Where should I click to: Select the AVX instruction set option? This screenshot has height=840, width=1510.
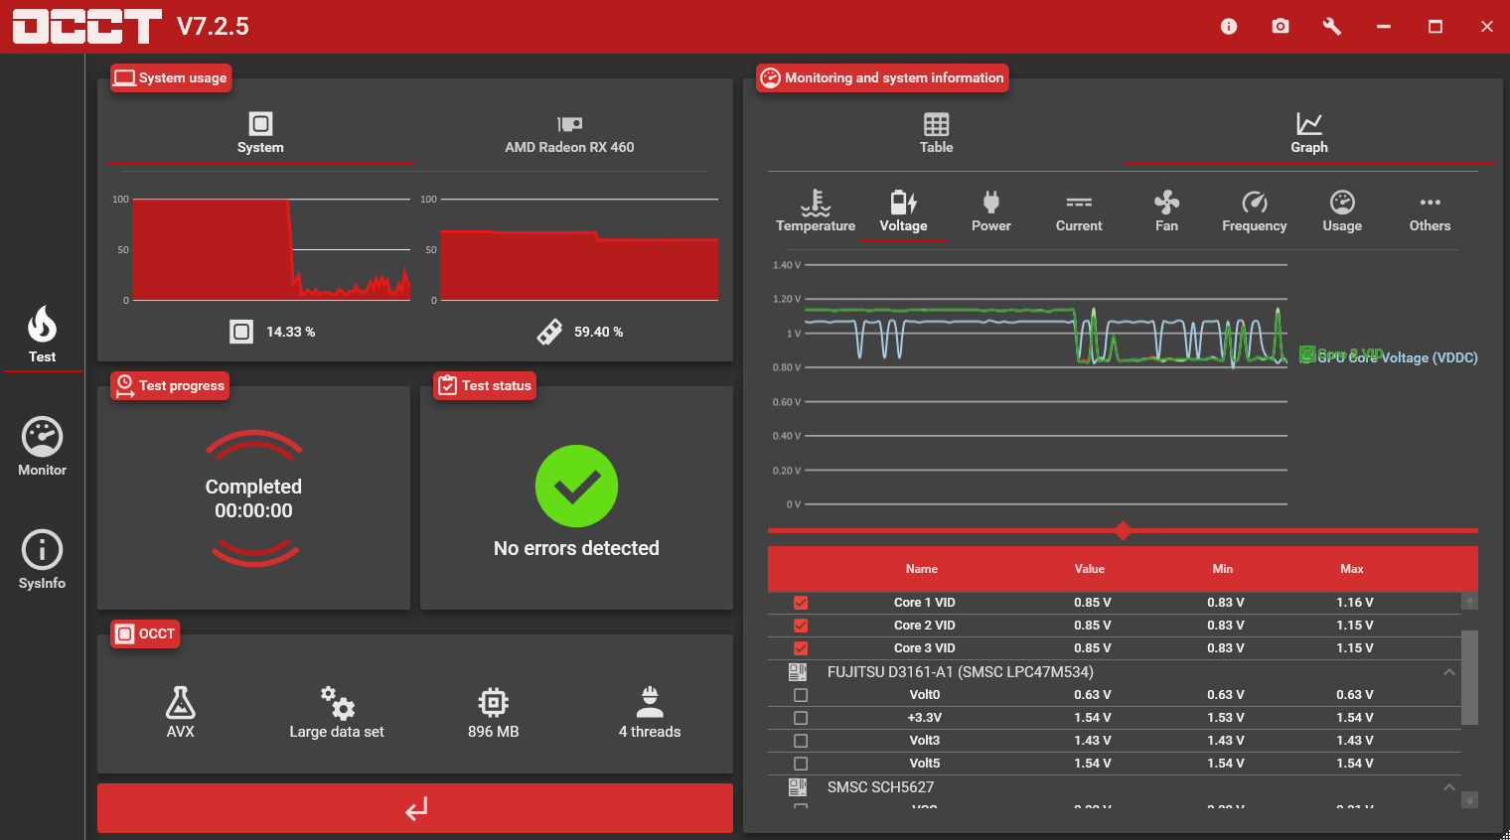pyautogui.click(x=180, y=712)
